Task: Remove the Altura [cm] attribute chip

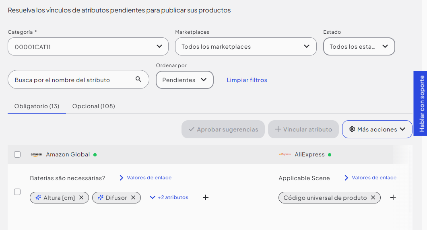Action: click(81, 197)
